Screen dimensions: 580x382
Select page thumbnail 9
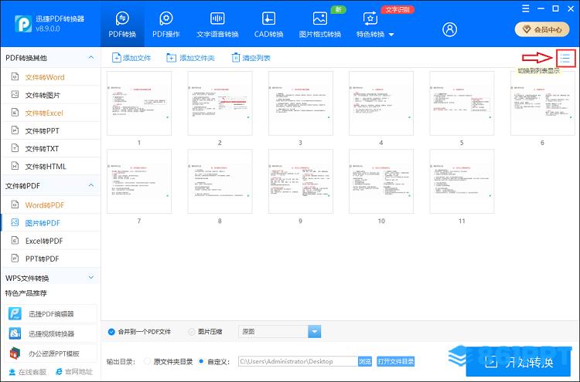300,181
